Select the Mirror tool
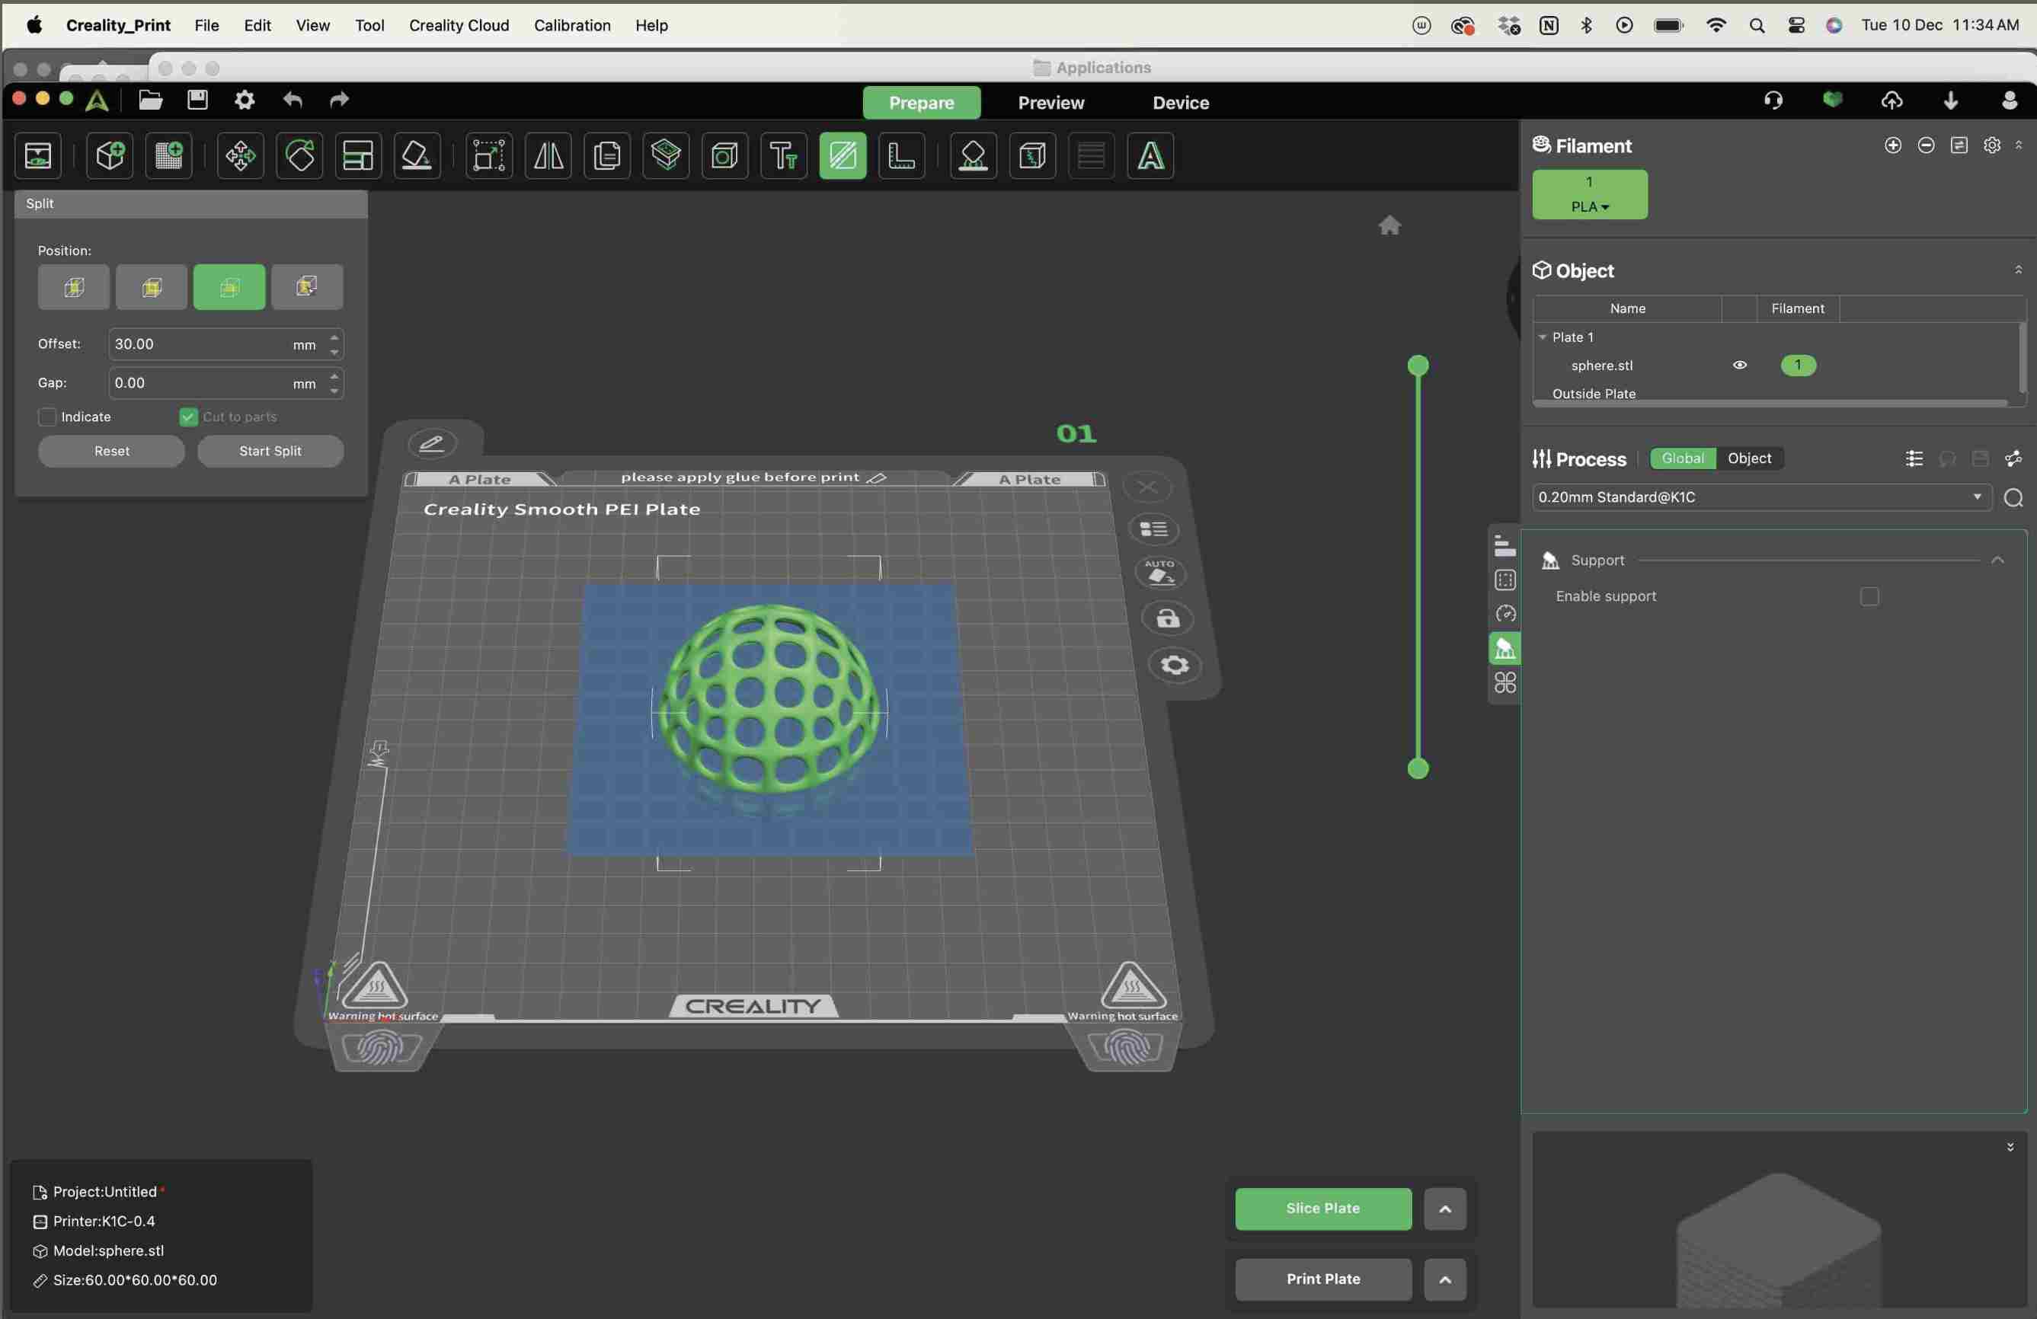 pos(548,155)
